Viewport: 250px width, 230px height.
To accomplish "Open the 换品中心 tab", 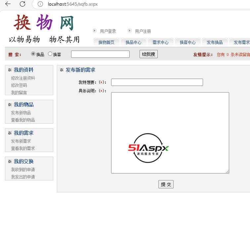I will 134,42.
